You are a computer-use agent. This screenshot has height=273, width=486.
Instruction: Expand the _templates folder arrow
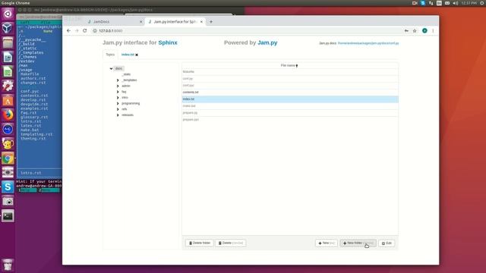pyautogui.click(x=118, y=80)
